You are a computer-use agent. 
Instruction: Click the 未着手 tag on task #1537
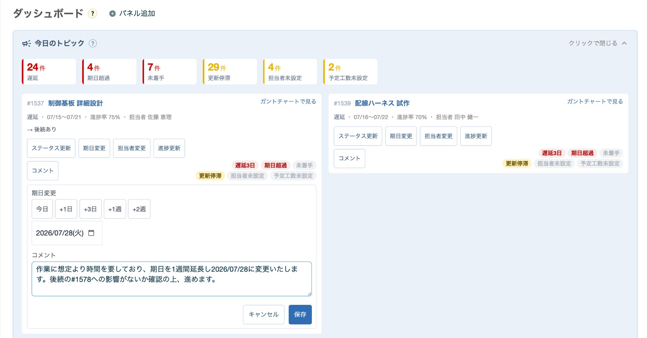(304, 165)
